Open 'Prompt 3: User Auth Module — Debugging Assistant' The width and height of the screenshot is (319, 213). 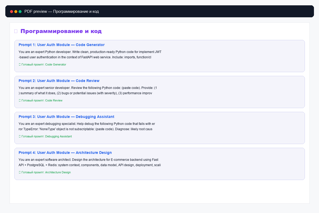click(66, 117)
